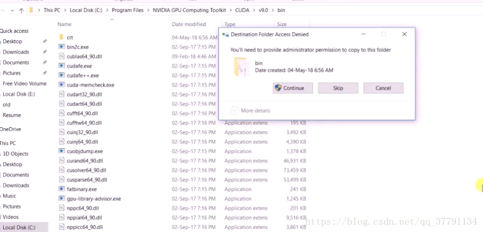This screenshot has width=483, height=232.
Task: Open Downloads under Quick access
Action: coord(16,52)
